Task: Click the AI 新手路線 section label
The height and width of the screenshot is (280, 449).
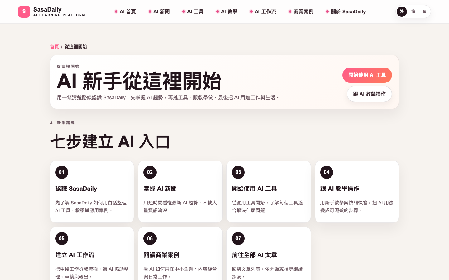Action: click(62, 123)
